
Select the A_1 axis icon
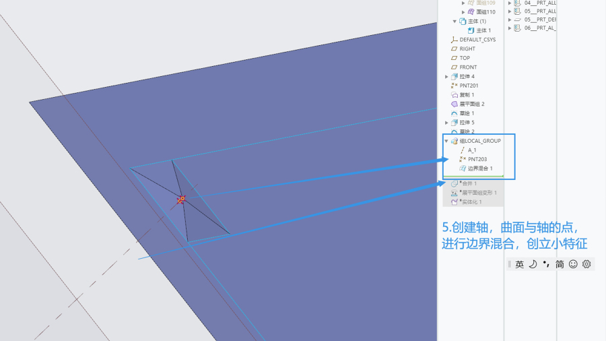pyautogui.click(x=463, y=150)
